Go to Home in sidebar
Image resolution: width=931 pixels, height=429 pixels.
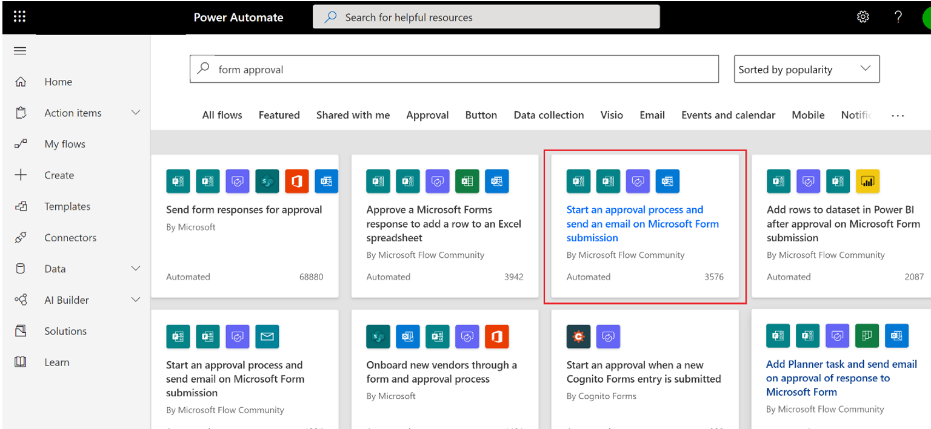pos(58,82)
